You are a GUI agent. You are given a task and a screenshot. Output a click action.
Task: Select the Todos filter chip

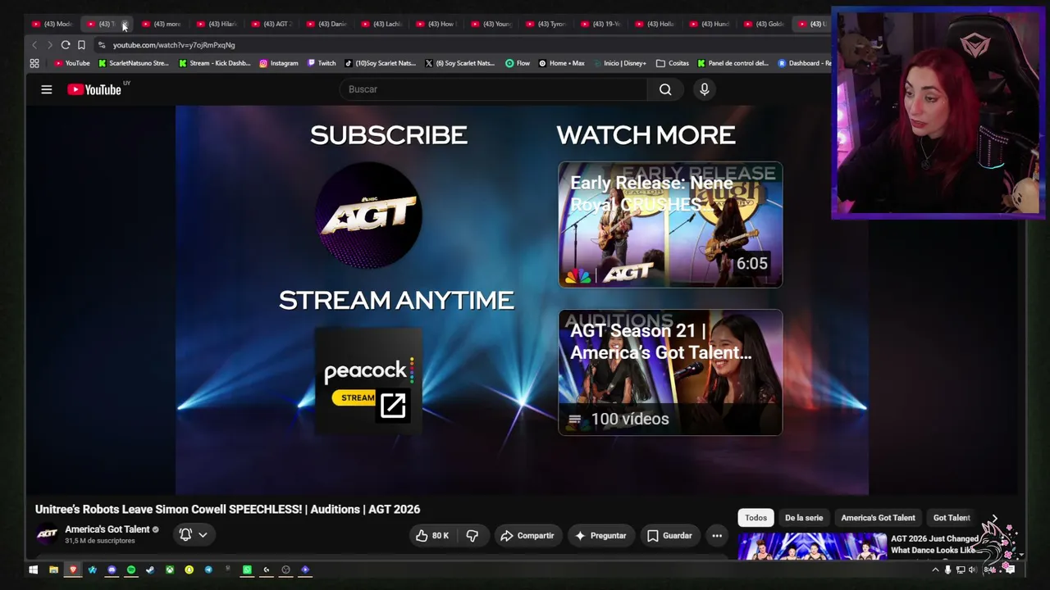point(756,518)
